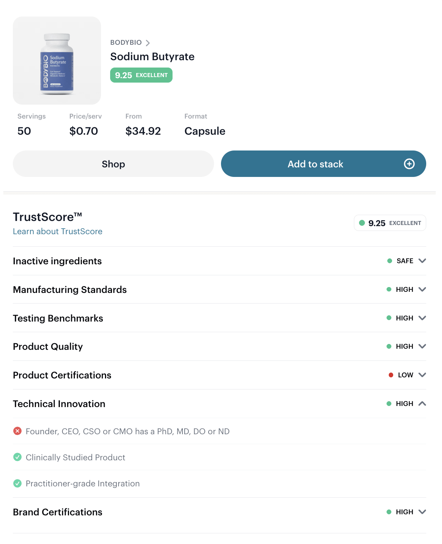Click the Shop button

113,164
